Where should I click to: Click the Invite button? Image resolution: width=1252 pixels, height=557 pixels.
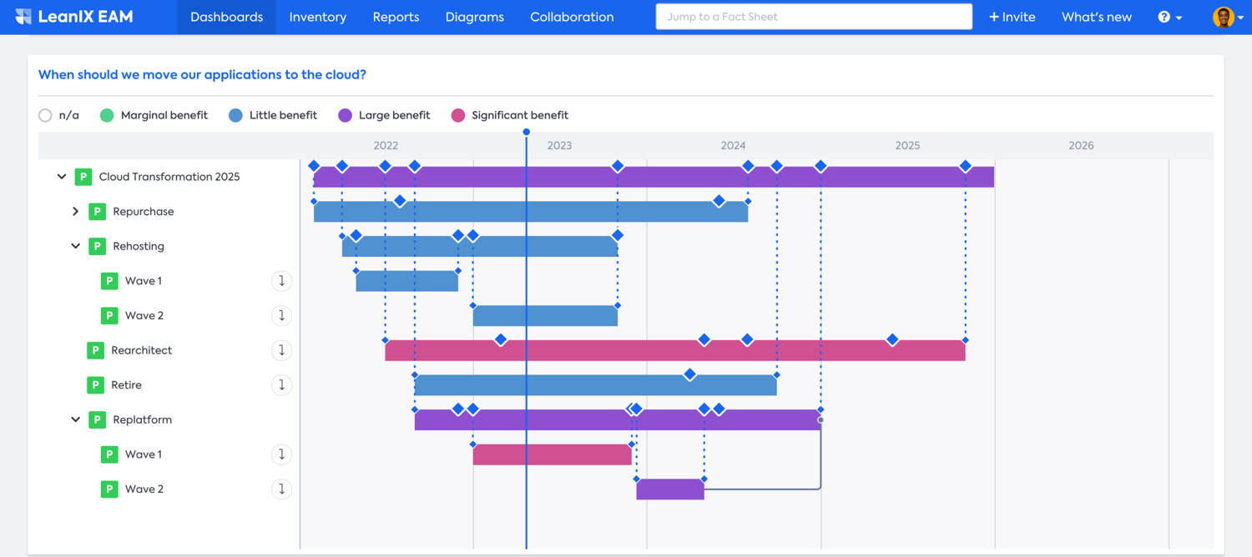click(1012, 17)
